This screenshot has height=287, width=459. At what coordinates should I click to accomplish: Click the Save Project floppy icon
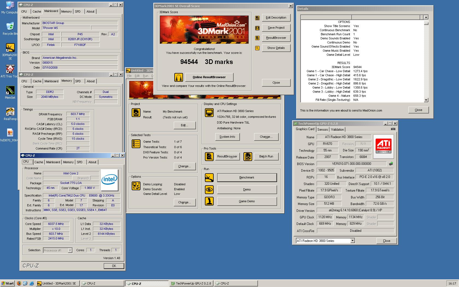pyautogui.click(x=257, y=28)
